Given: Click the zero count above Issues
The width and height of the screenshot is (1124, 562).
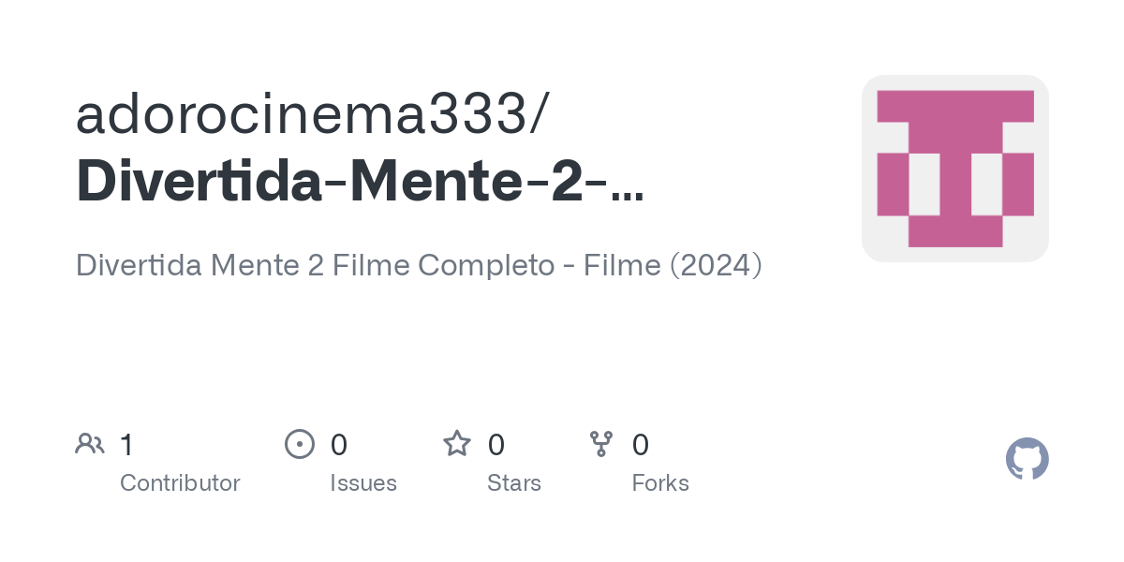Looking at the screenshot, I should pyautogui.click(x=339, y=445).
